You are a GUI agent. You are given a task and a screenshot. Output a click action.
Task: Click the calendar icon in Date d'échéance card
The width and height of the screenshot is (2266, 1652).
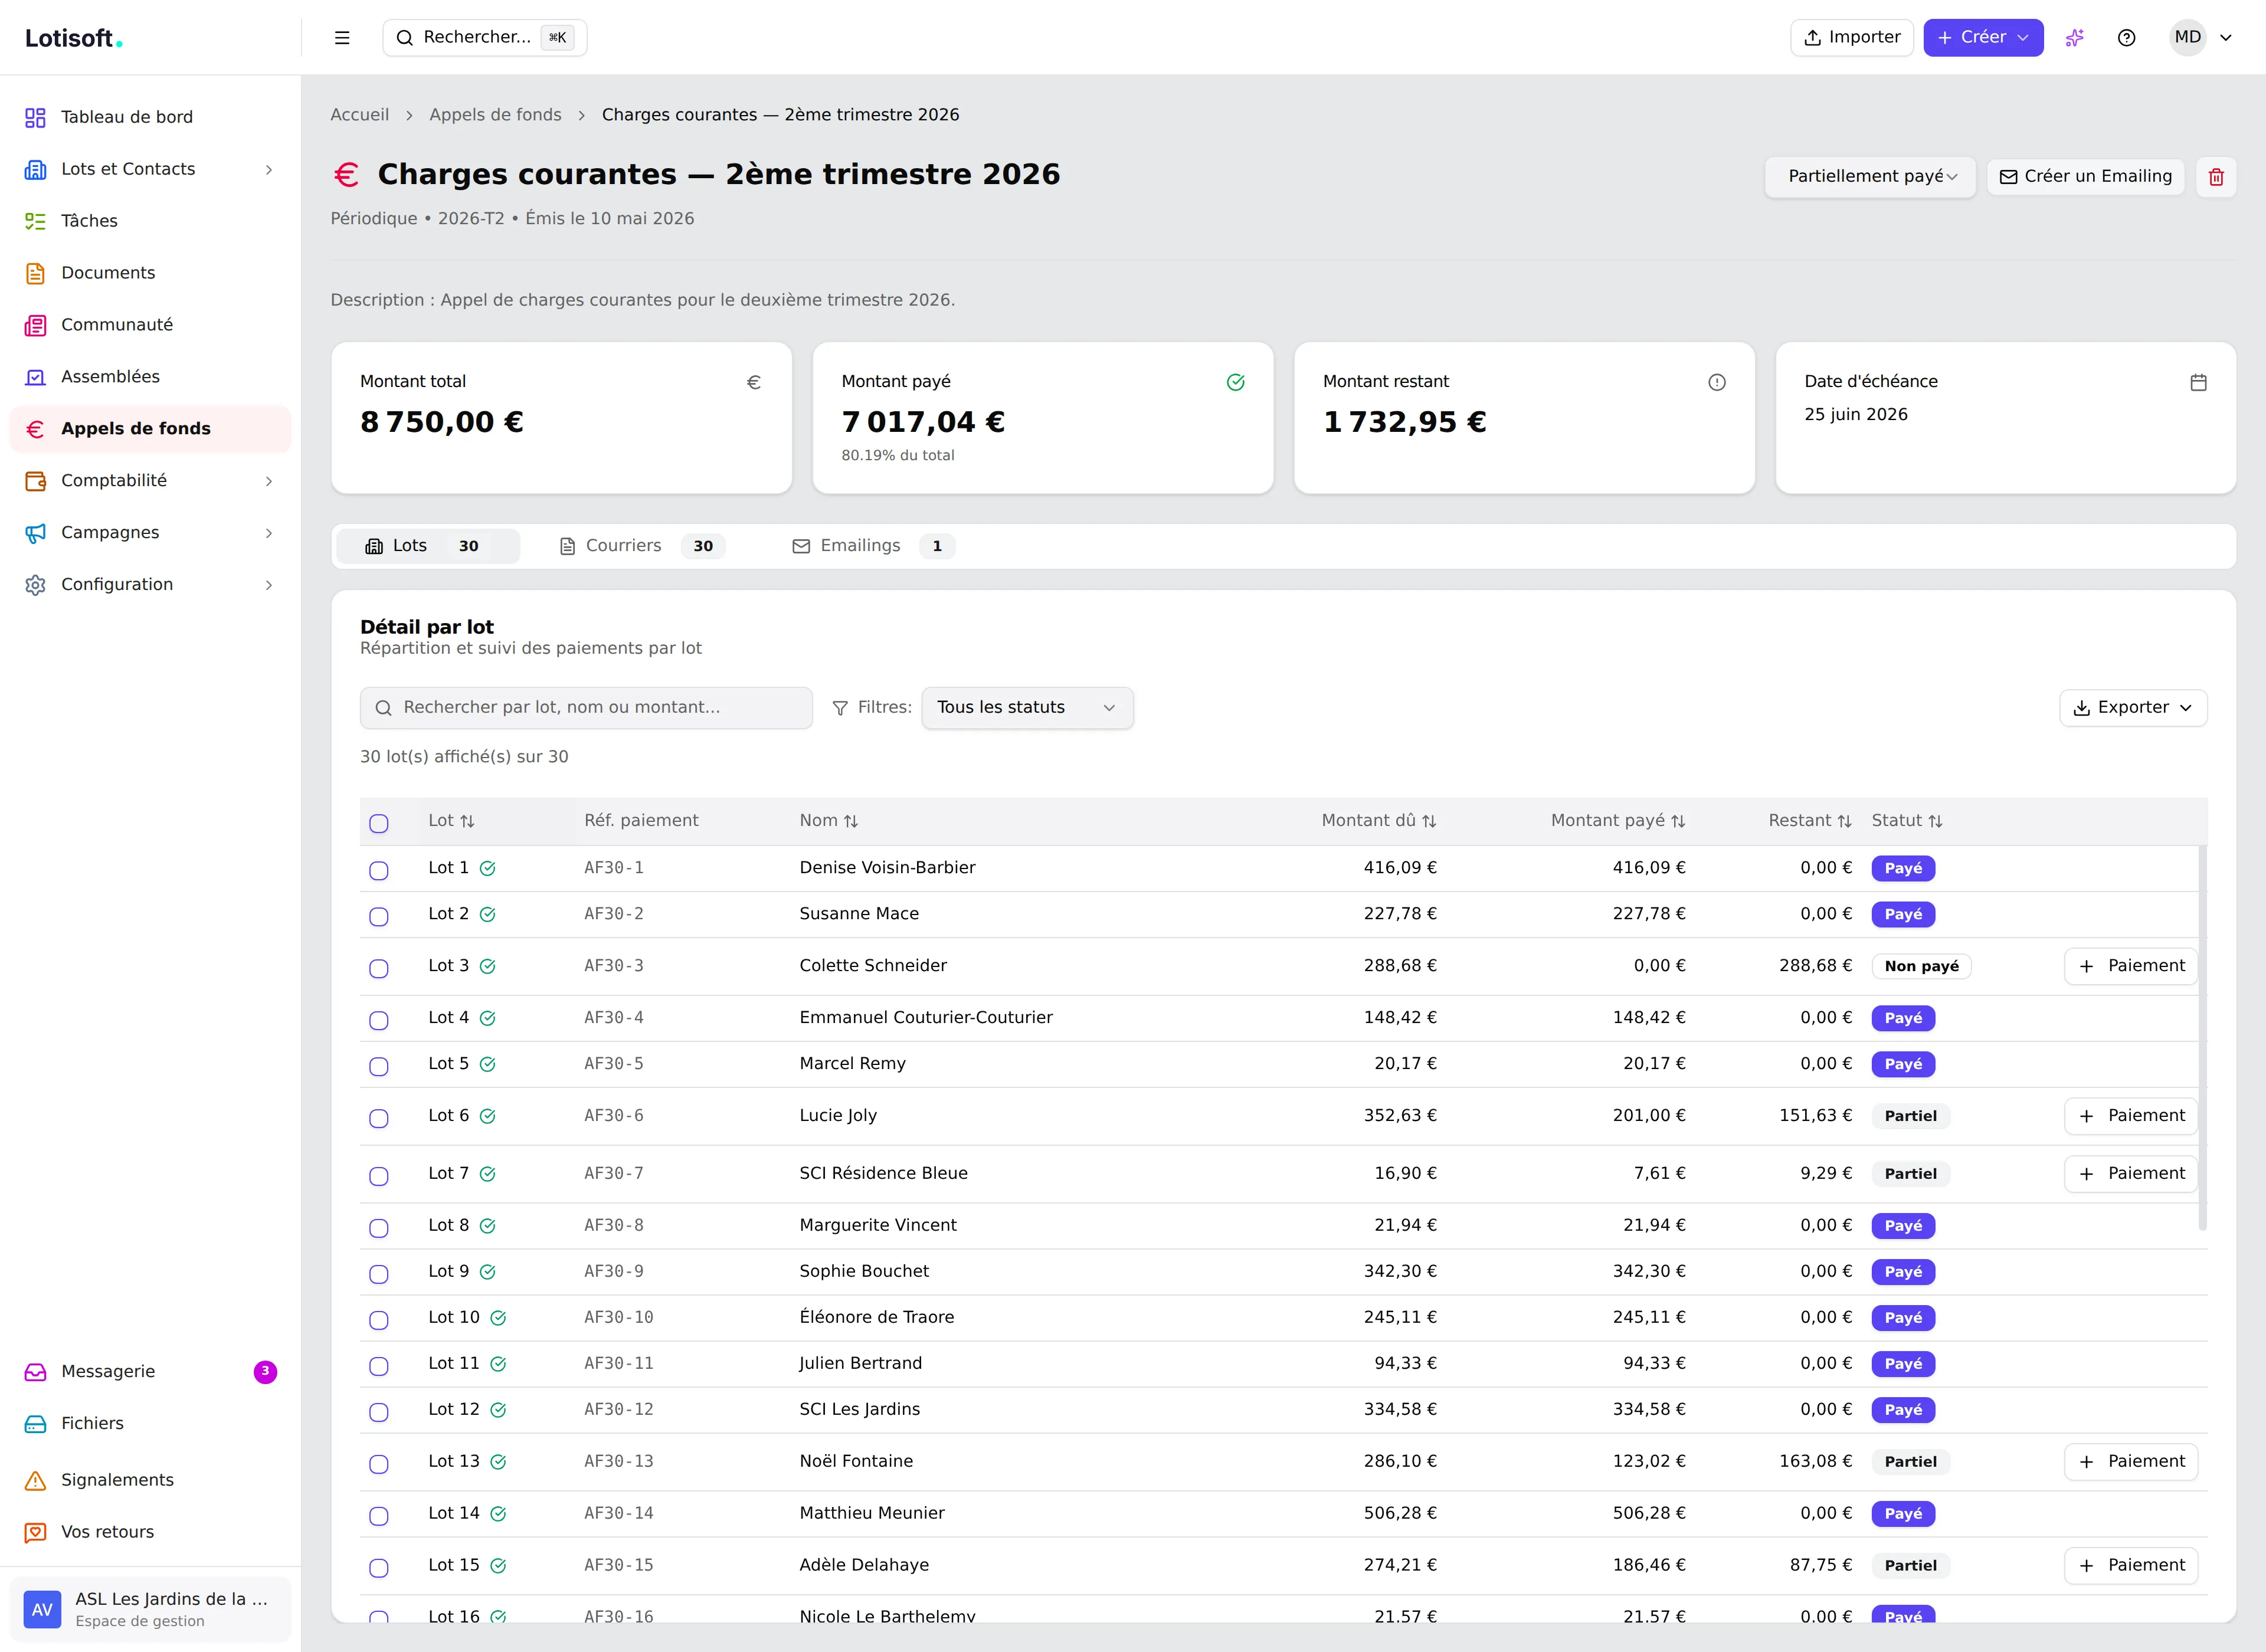tap(2198, 382)
